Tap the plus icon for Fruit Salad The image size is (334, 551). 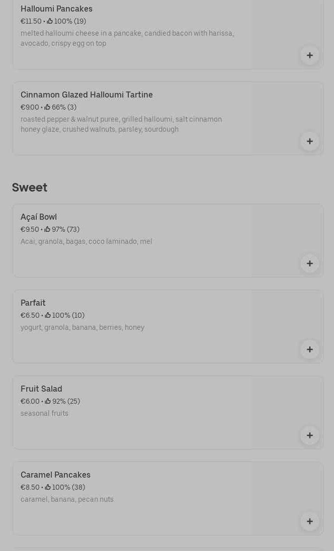click(x=310, y=435)
